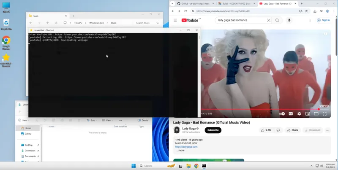Toggle YouTube autoplay switch
The width and height of the screenshot is (338, 170).
coord(282,113)
